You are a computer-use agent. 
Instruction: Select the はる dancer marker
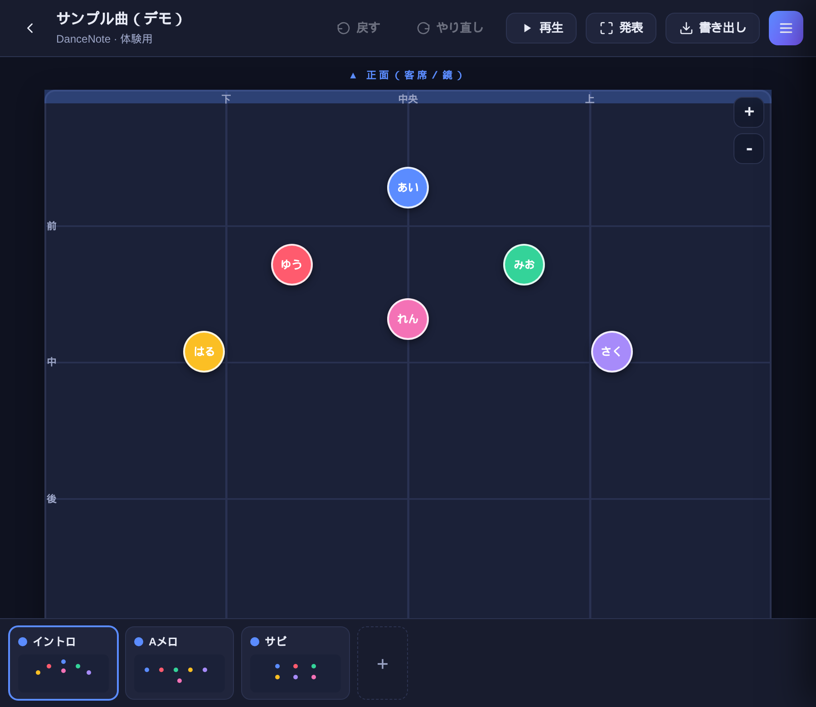(x=204, y=352)
